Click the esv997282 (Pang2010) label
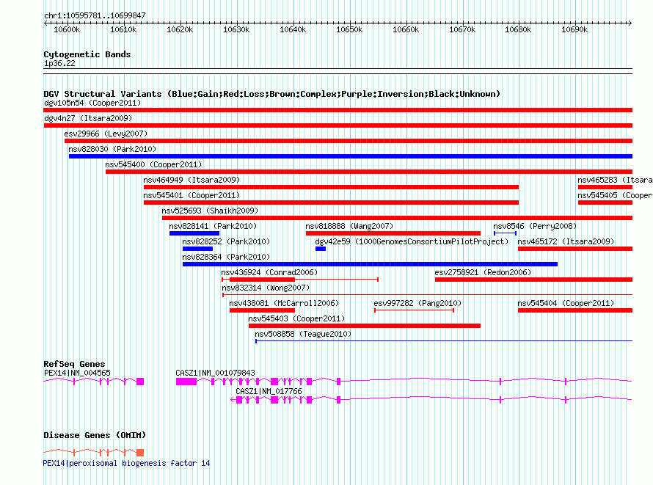The width and height of the screenshot is (653, 485). point(417,303)
